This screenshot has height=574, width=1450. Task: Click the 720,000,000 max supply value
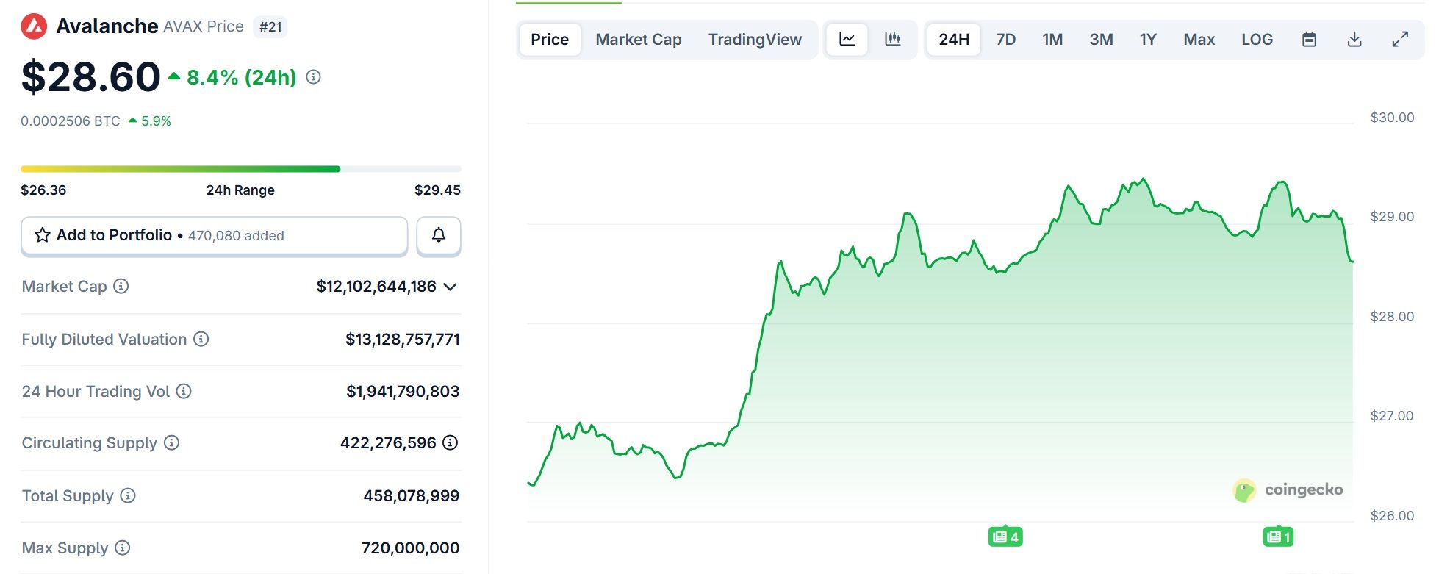coord(411,548)
